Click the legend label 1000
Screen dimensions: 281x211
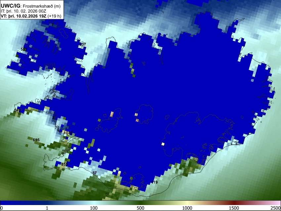tap(187, 208)
